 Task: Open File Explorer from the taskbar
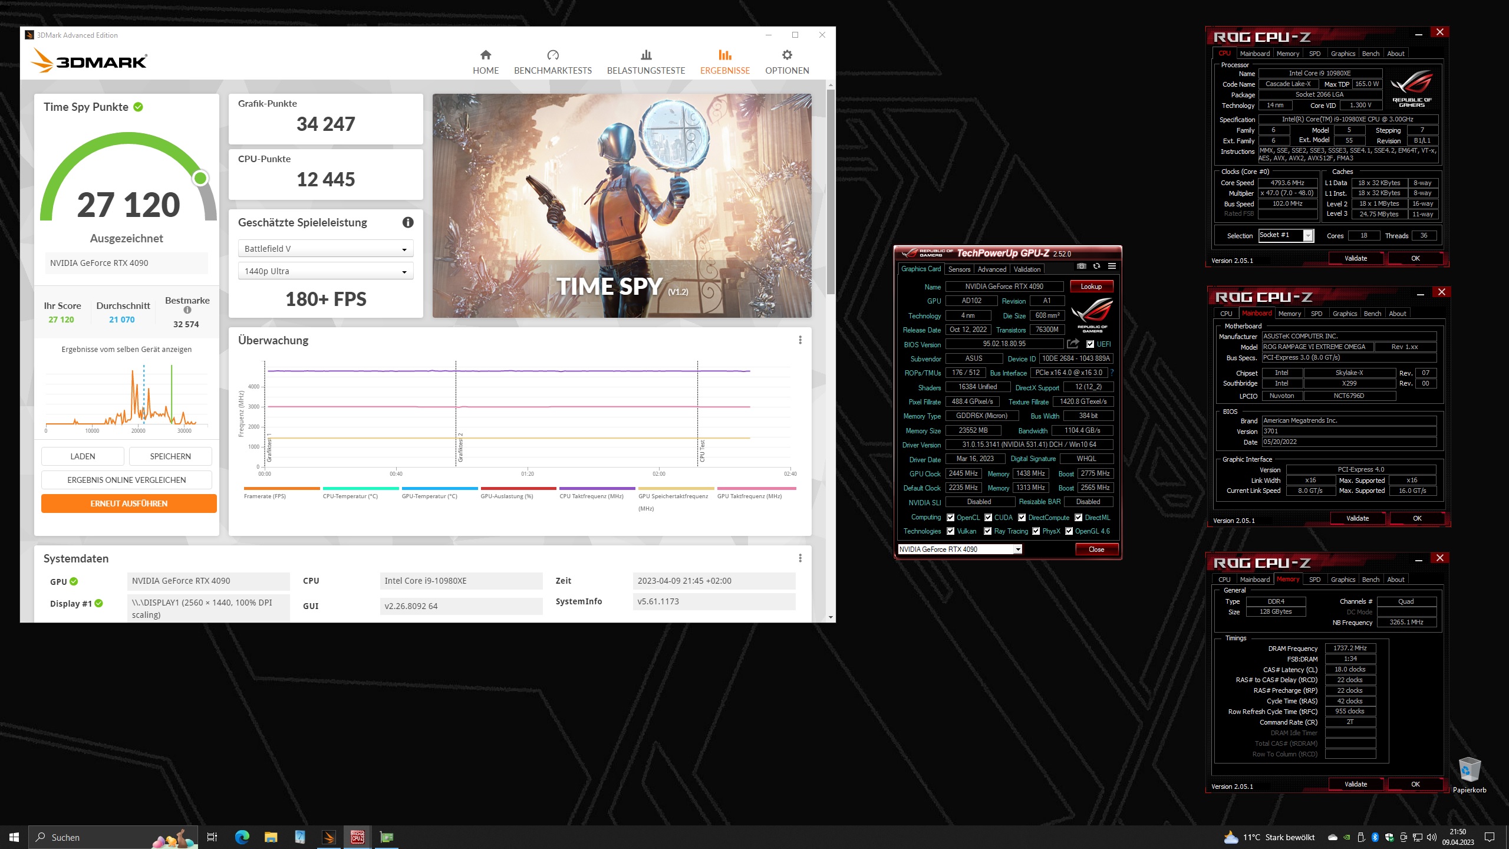(271, 837)
